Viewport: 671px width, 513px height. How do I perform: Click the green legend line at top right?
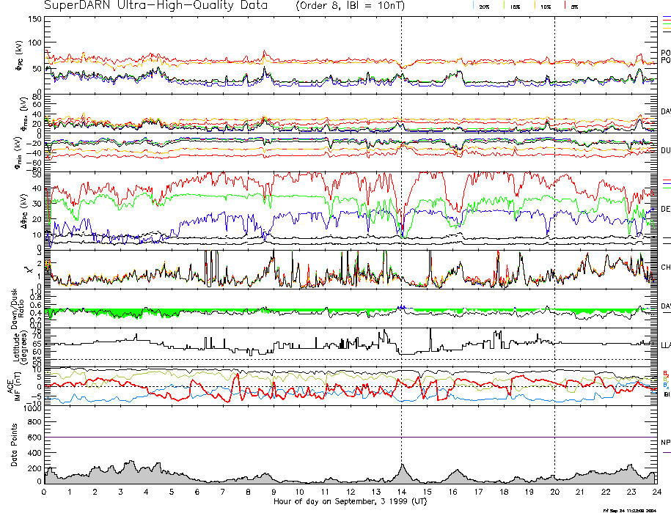(666, 24)
